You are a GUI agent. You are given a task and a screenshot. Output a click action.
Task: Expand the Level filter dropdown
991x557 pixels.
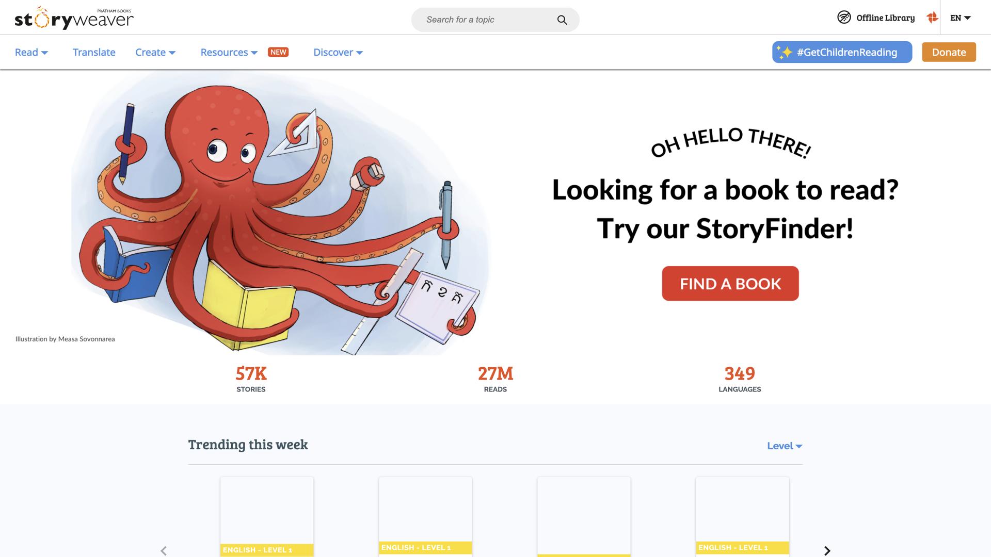(x=785, y=446)
